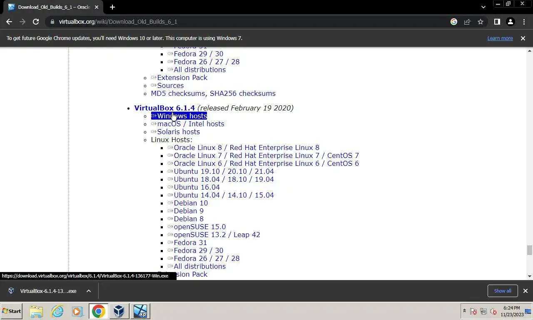Click the address bar URL field
Viewport: 533px width, 320px height.
(x=250, y=22)
